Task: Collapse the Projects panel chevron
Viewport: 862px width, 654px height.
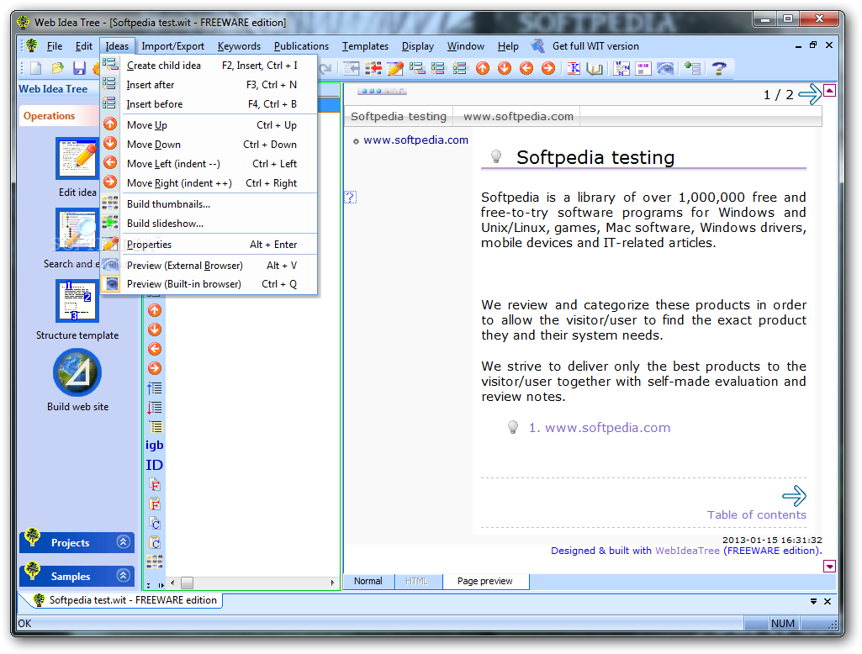Action: [x=124, y=542]
